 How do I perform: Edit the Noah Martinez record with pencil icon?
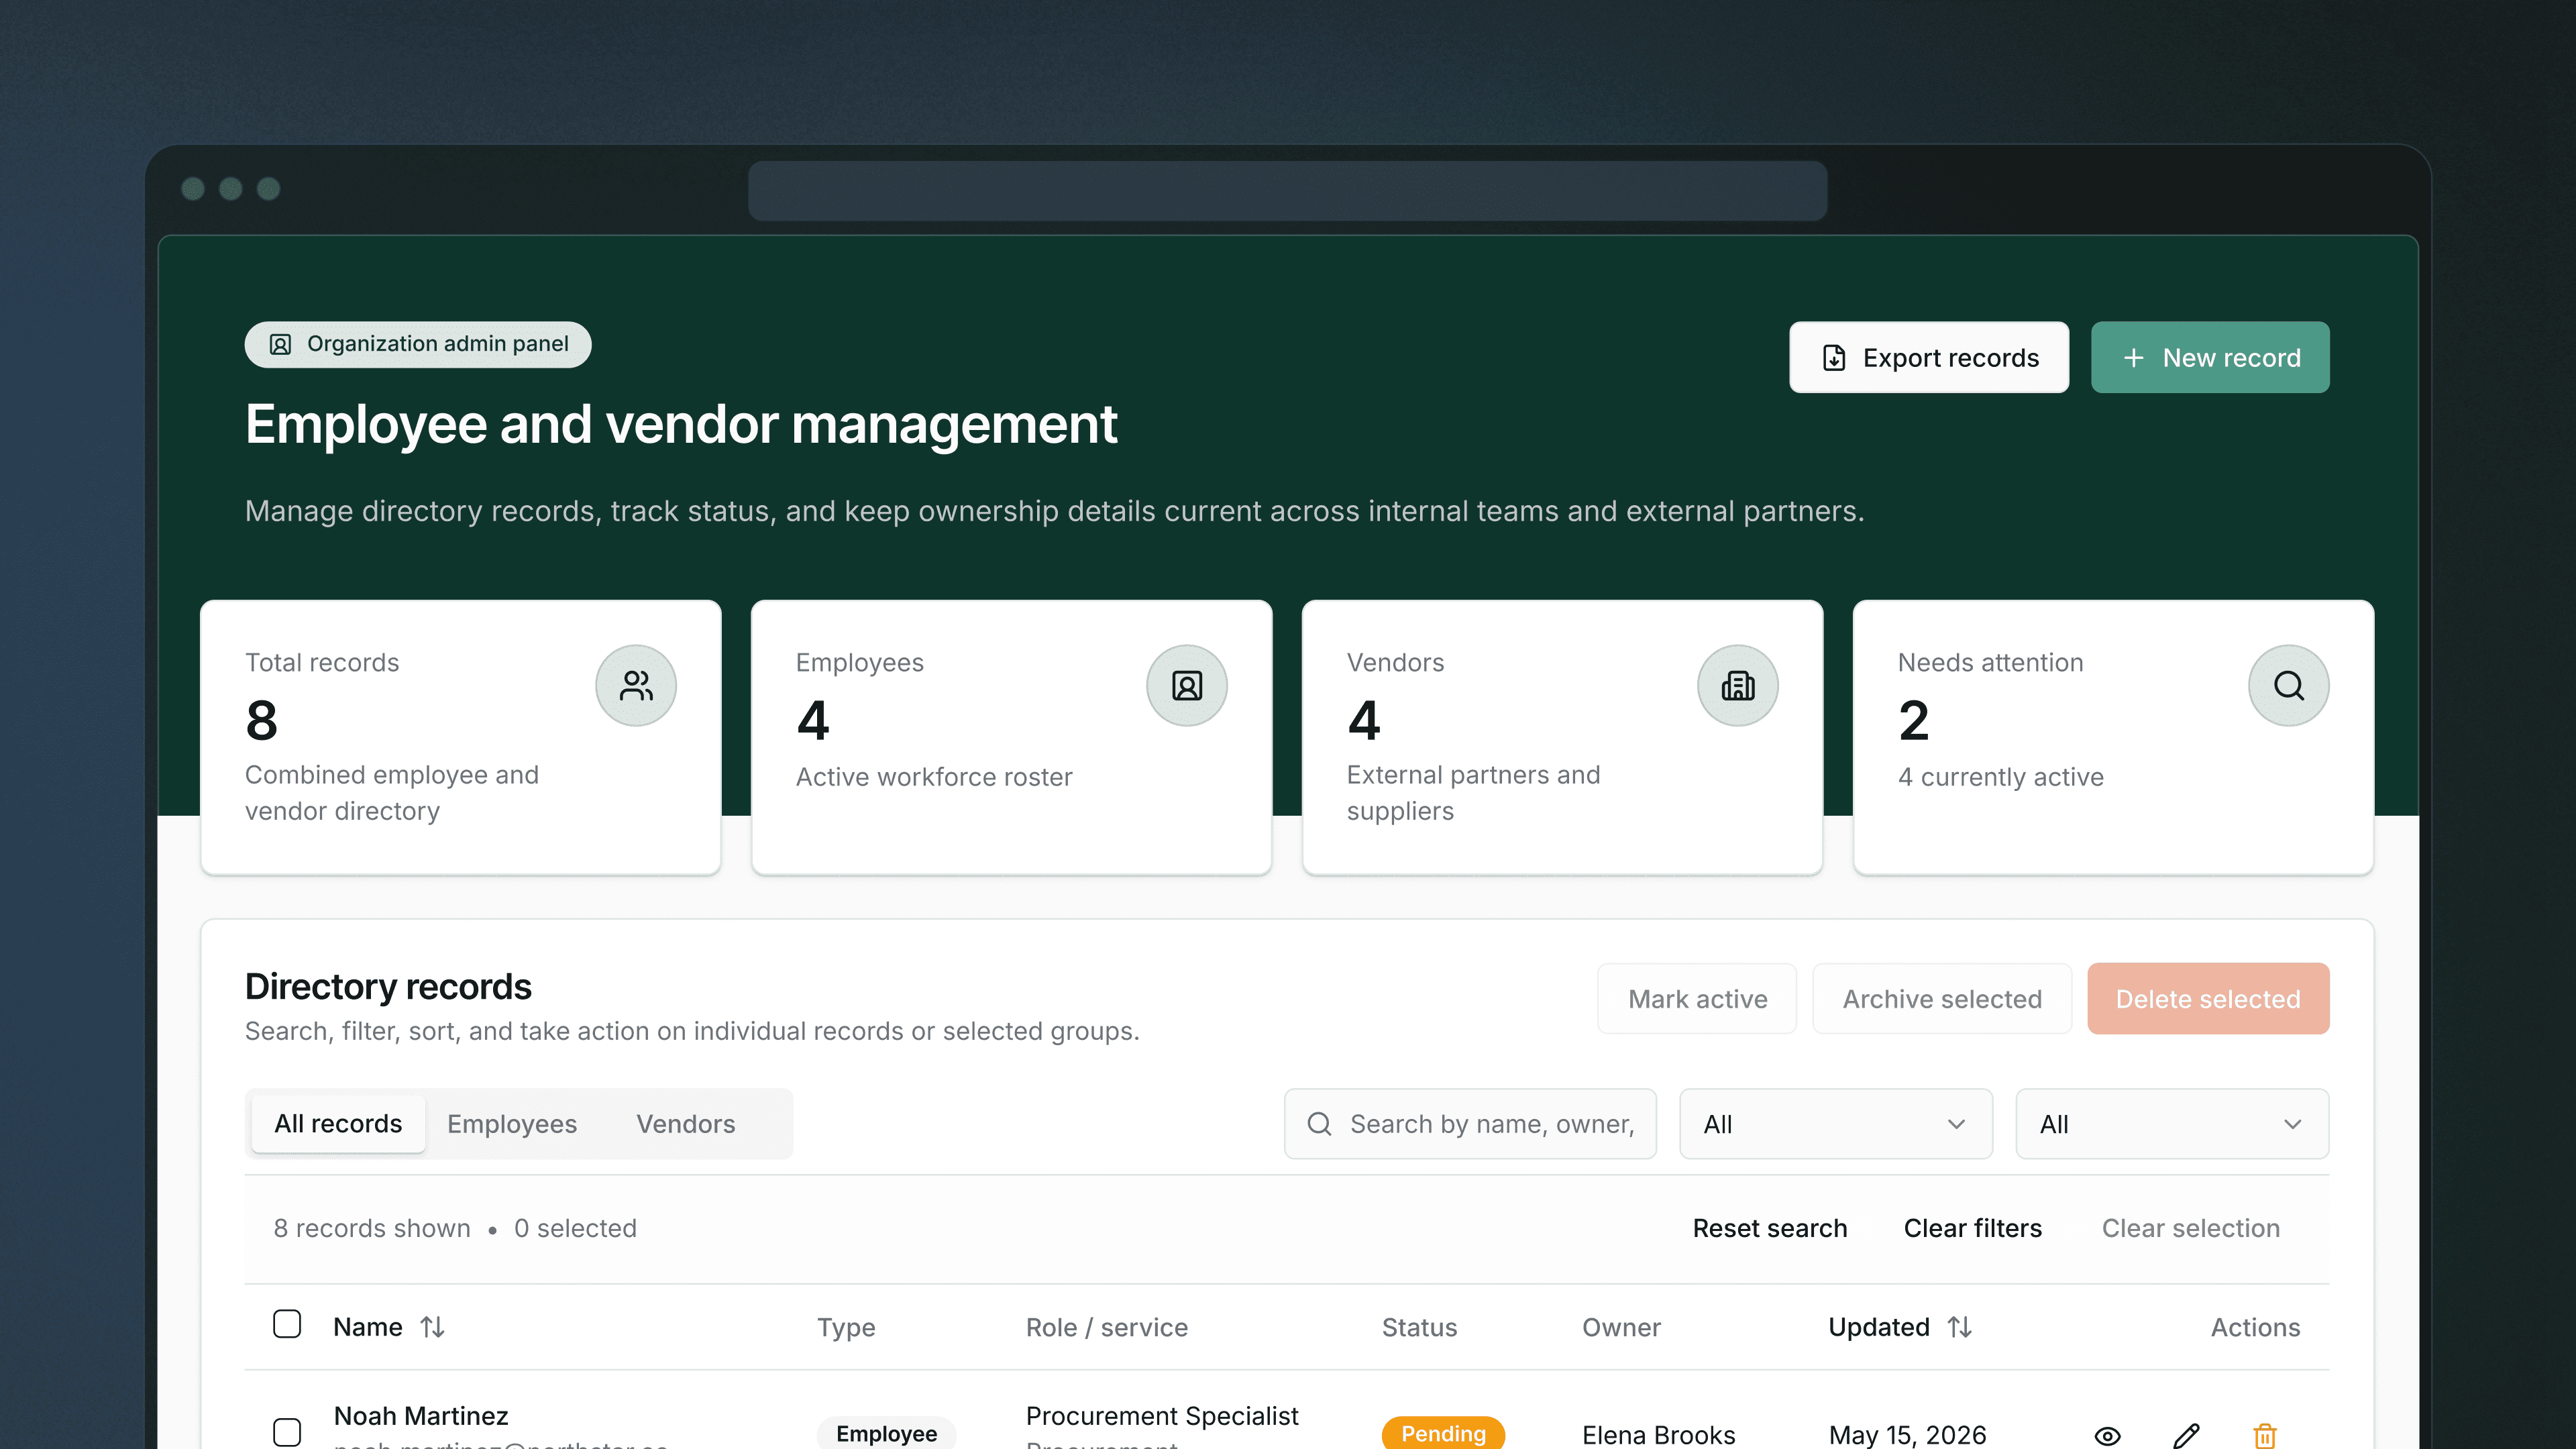coord(2186,1436)
